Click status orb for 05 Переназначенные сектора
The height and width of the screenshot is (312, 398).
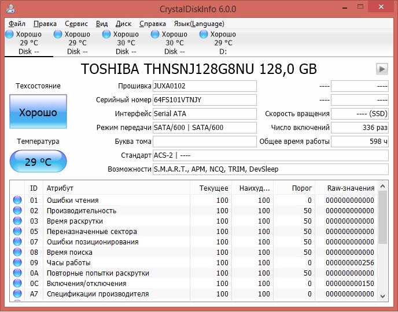17,232
